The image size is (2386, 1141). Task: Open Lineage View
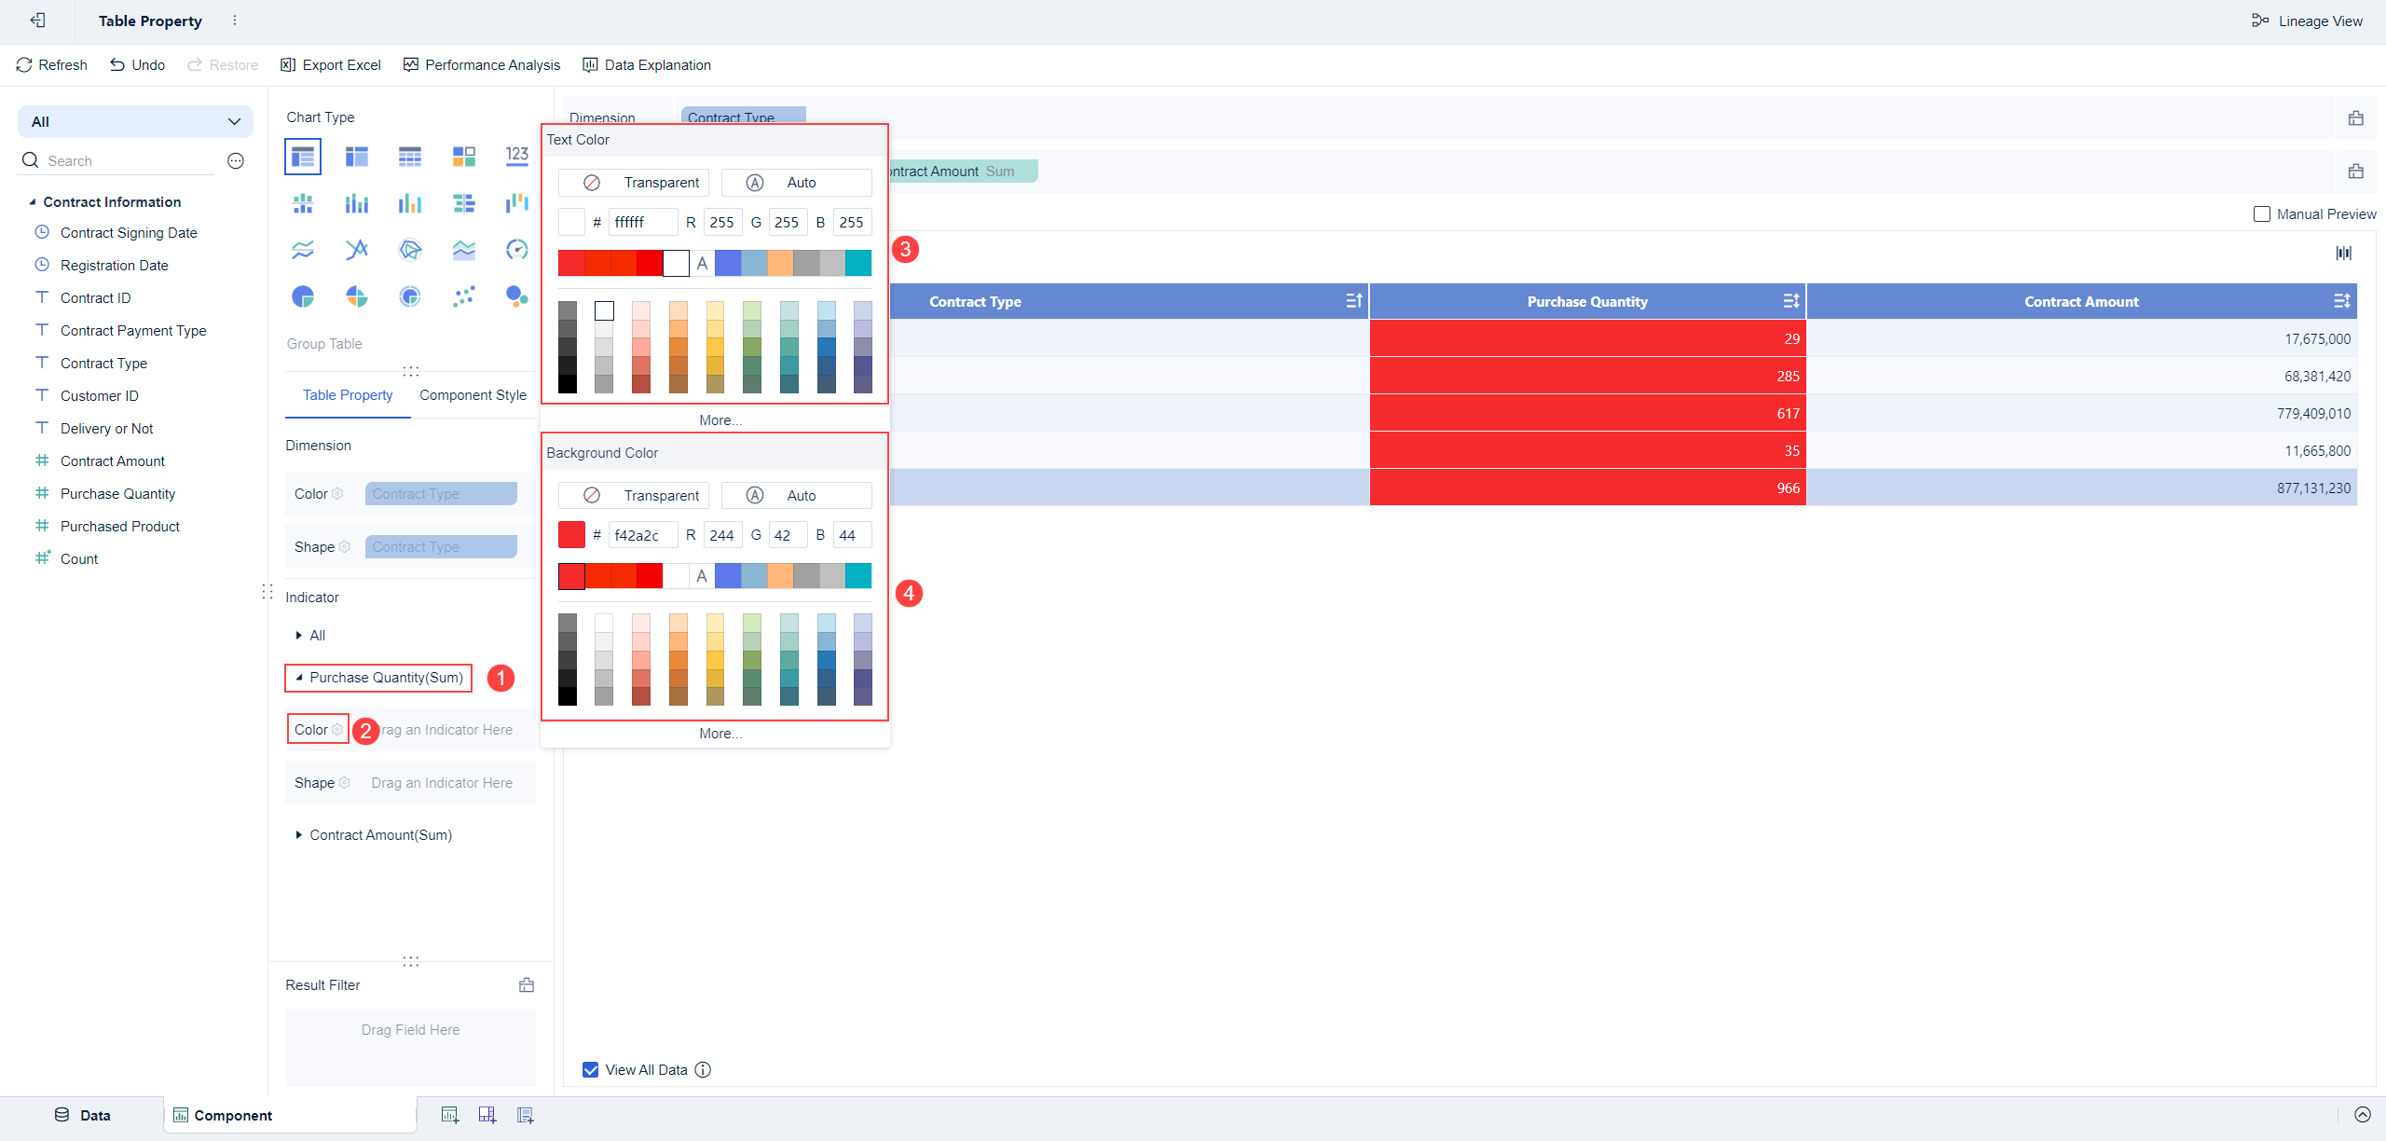click(x=2308, y=21)
